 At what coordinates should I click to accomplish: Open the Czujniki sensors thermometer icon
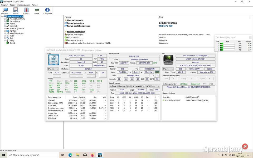(26, 10)
